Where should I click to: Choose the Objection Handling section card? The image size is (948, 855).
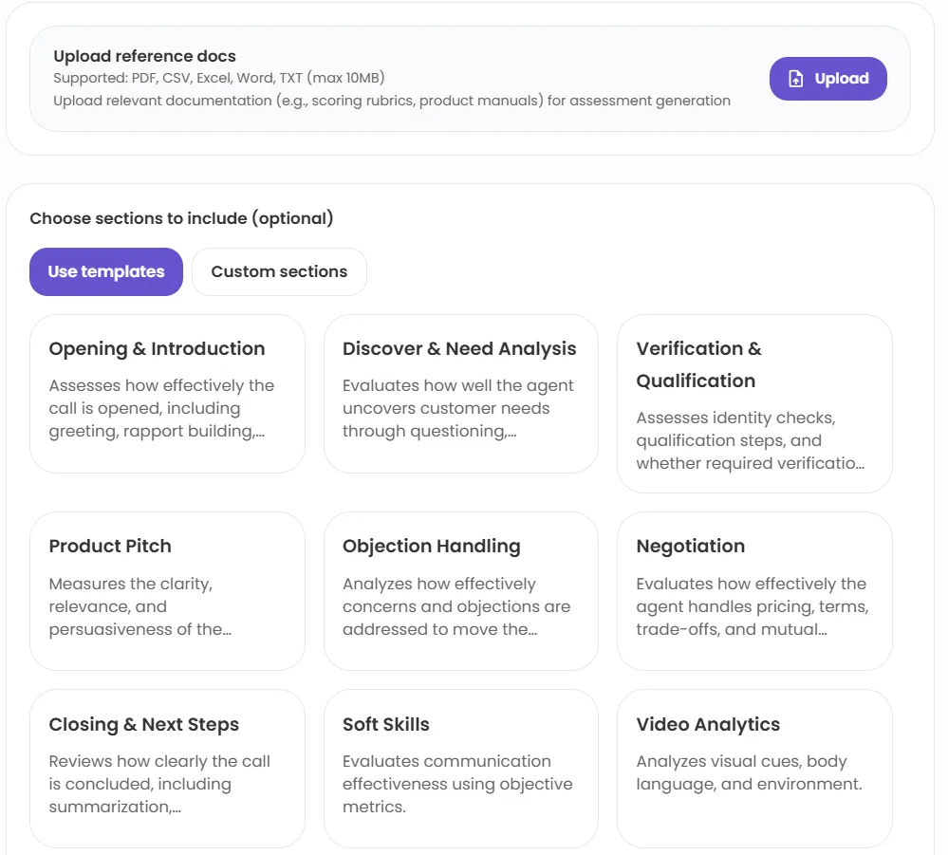click(460, 590)
